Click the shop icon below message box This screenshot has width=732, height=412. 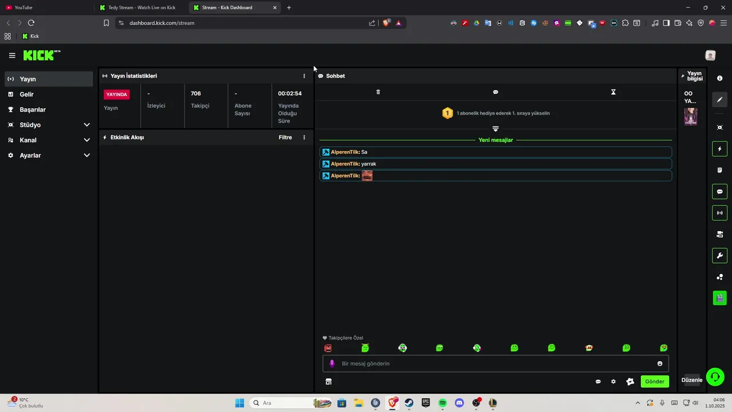click(x=328, y=382)
